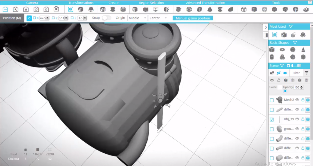
Task: Select the Mesh2 object thumbnail
Action: click(280, 100)
